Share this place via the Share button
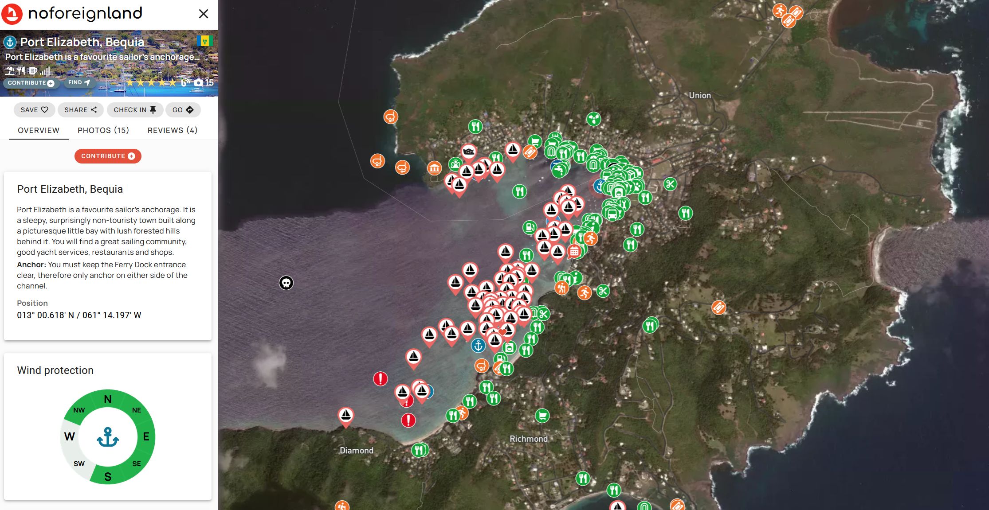Image resolution: width=989 pixels, height=510 pixels. tap(80, 110)
